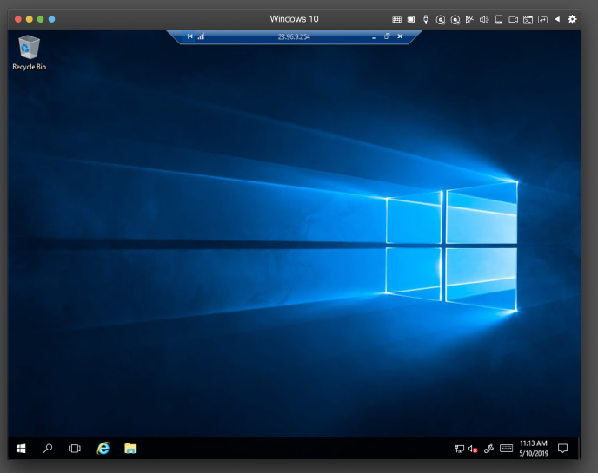This screenshot has width=598, height=473.
Task: Open the Windows Start menu
Action: tap(21, 449)
